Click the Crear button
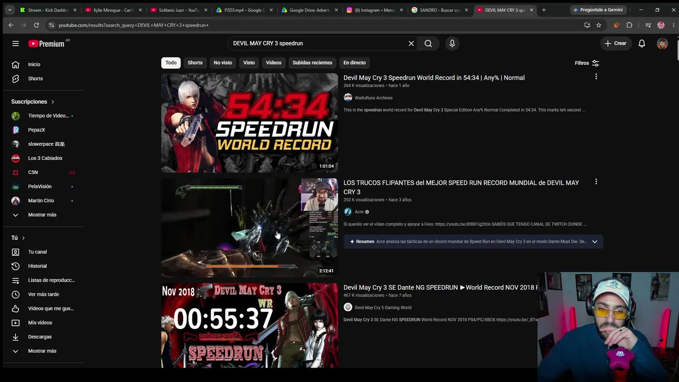 coord(615,44)
